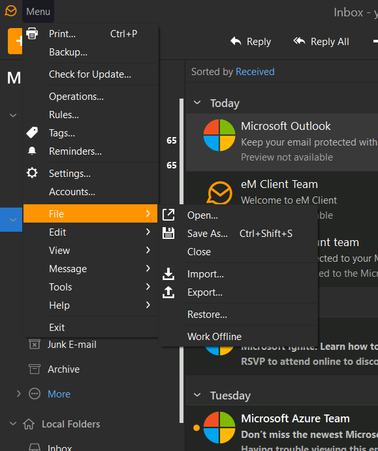
Task: Click the Microsoft Outlook sender avatar
Action: click(x=219, y=135)
